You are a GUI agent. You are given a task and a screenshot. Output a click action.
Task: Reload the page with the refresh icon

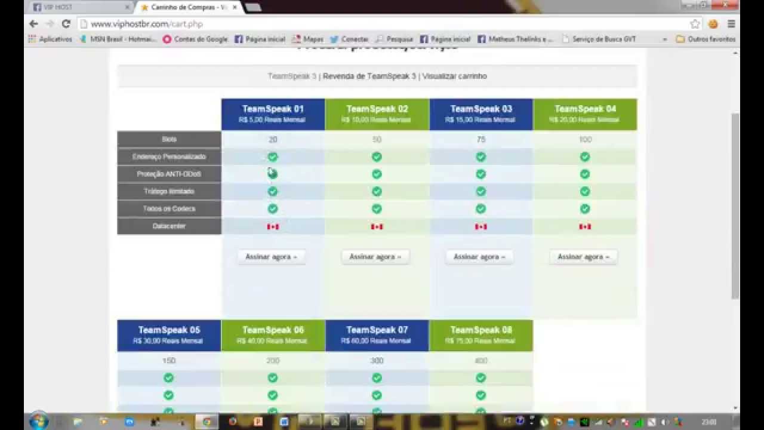point(66,24)
